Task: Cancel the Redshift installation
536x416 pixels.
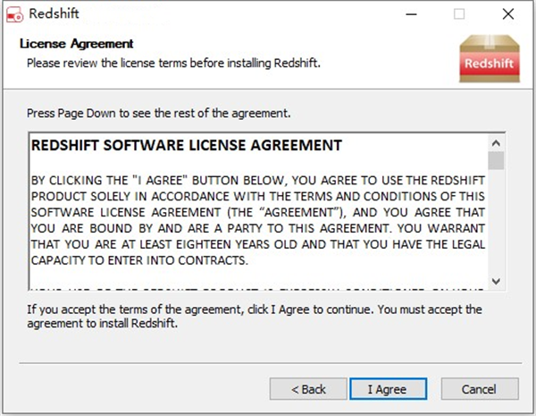Action: pyautogui.click(x=467, y=389)
